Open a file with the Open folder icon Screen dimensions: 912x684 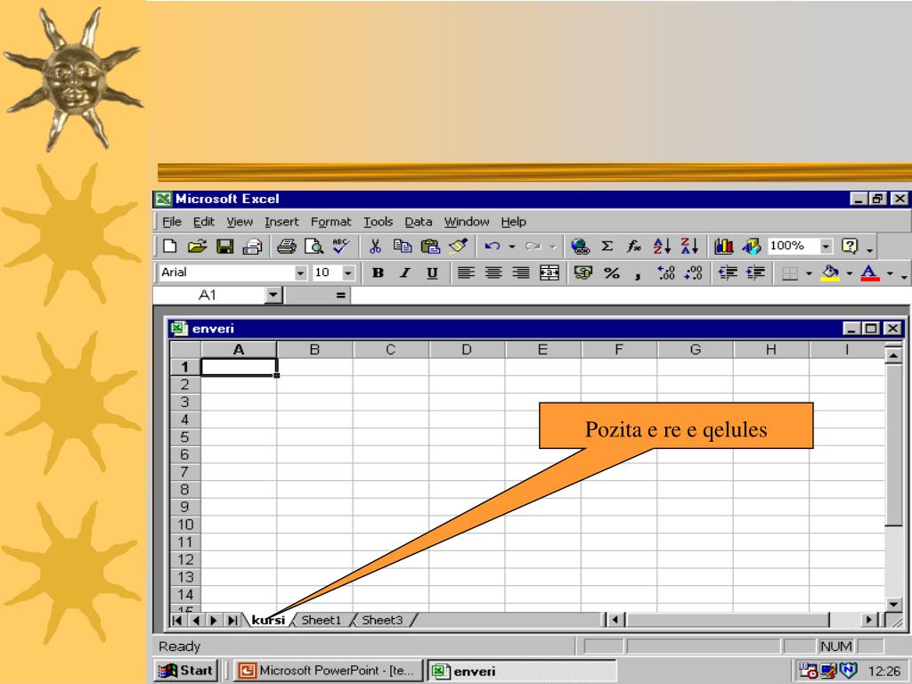[x=197, y=246]
